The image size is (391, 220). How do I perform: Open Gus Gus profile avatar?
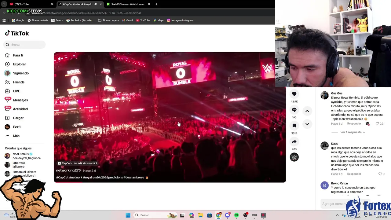pos(324,95)
